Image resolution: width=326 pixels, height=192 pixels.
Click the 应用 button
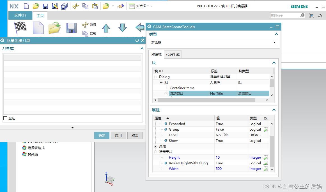click(118, 135)
